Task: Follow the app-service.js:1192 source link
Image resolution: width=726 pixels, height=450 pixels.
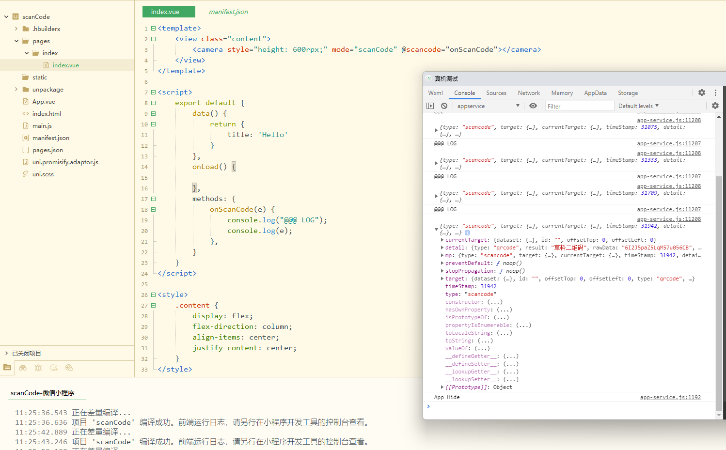Action: [x=670, y=397]
